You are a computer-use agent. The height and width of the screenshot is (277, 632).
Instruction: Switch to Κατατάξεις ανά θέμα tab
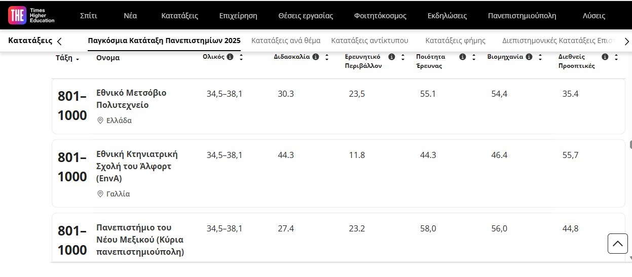tap(286, 41)
